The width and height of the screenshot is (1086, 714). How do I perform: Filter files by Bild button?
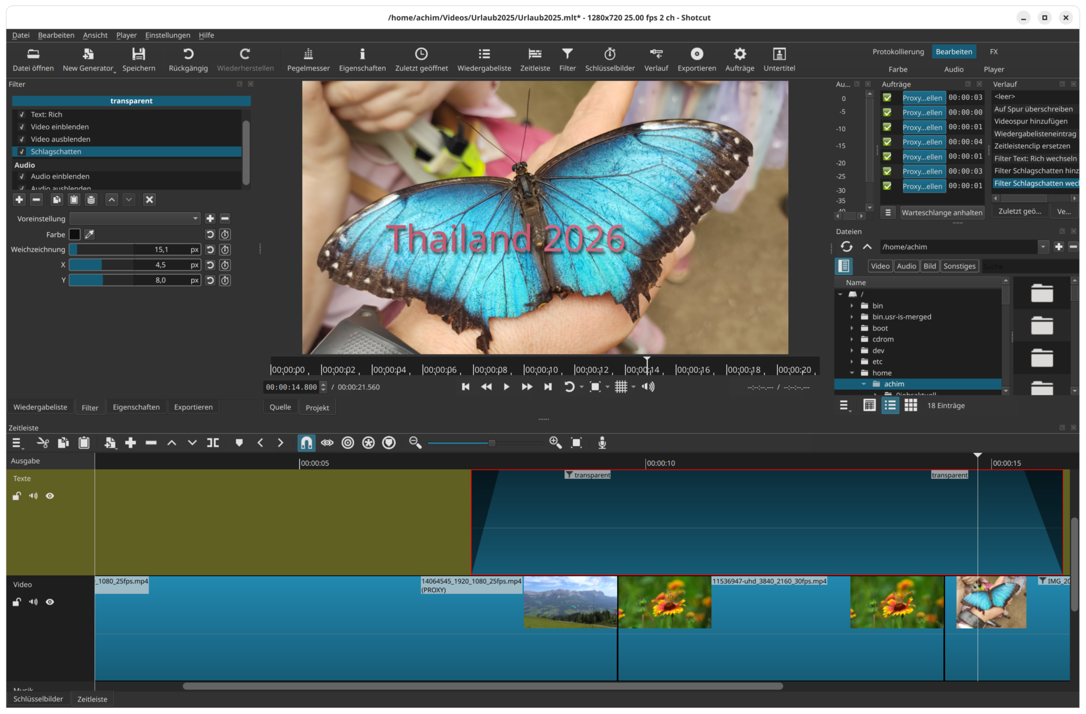click(929, 266)
